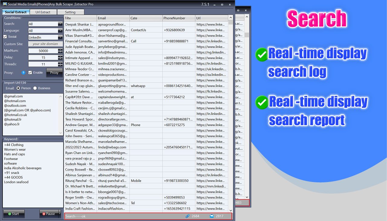Click the email envelope icon in status bar

tap(212, 216)
